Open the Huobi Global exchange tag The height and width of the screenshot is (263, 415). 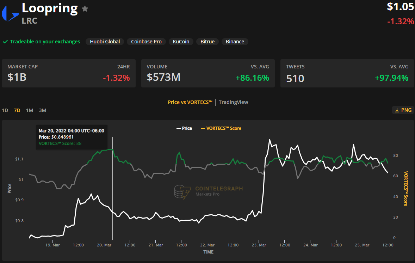(x=105, y=42)
